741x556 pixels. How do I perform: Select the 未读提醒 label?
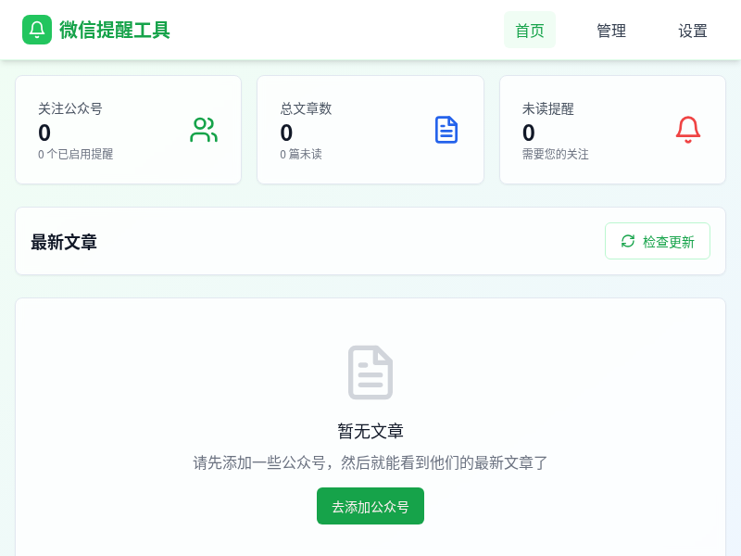pyautogui.click(x=547, y=108)
